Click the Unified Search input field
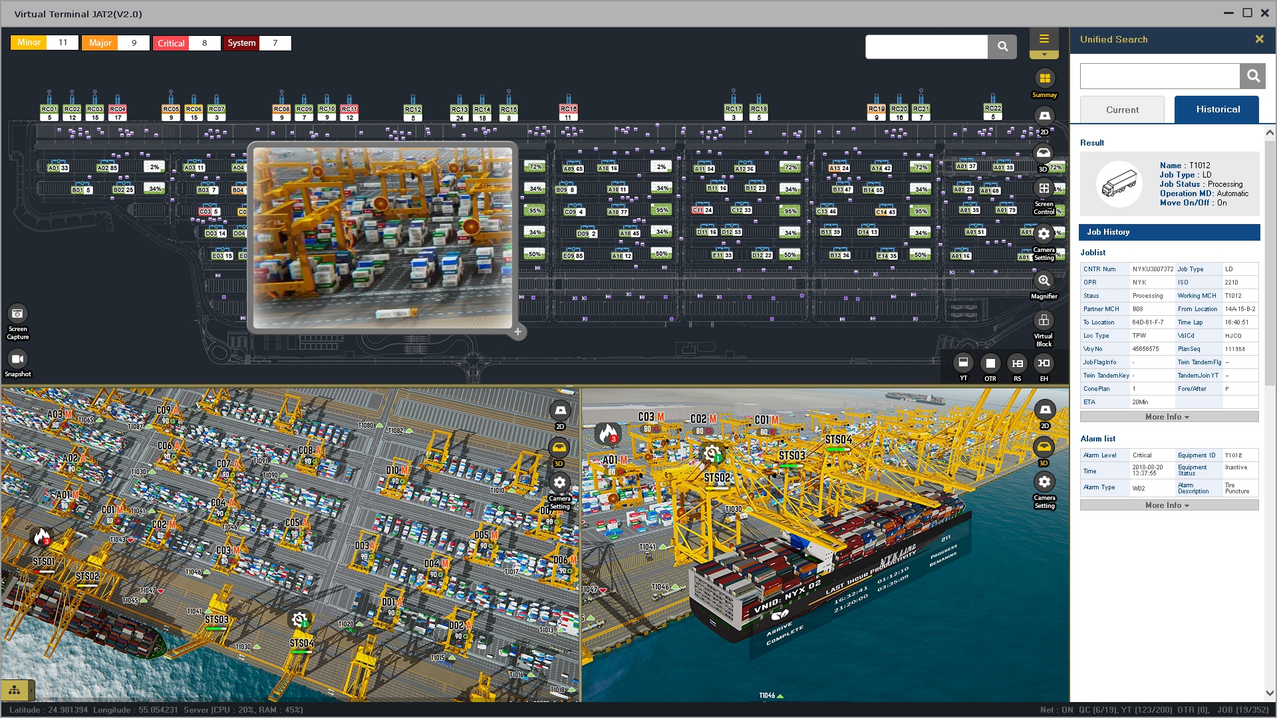This screenshot has width=1277, height=718. click(x=1159, y=76)
